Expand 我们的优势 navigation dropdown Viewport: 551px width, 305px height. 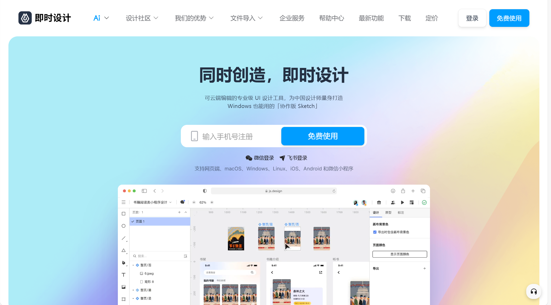195,18
